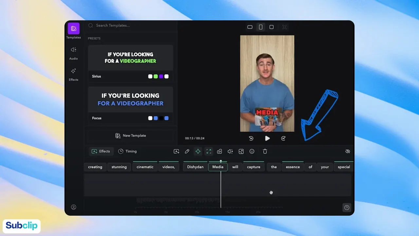This screenshot has width=419, height=236.
Task: Toggle the expand zoom corners tool
Action: (209, 151)
